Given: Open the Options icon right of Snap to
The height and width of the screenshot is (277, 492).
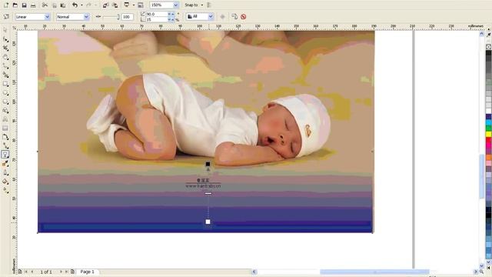Looking at the screenshot, I should point(209,5).
